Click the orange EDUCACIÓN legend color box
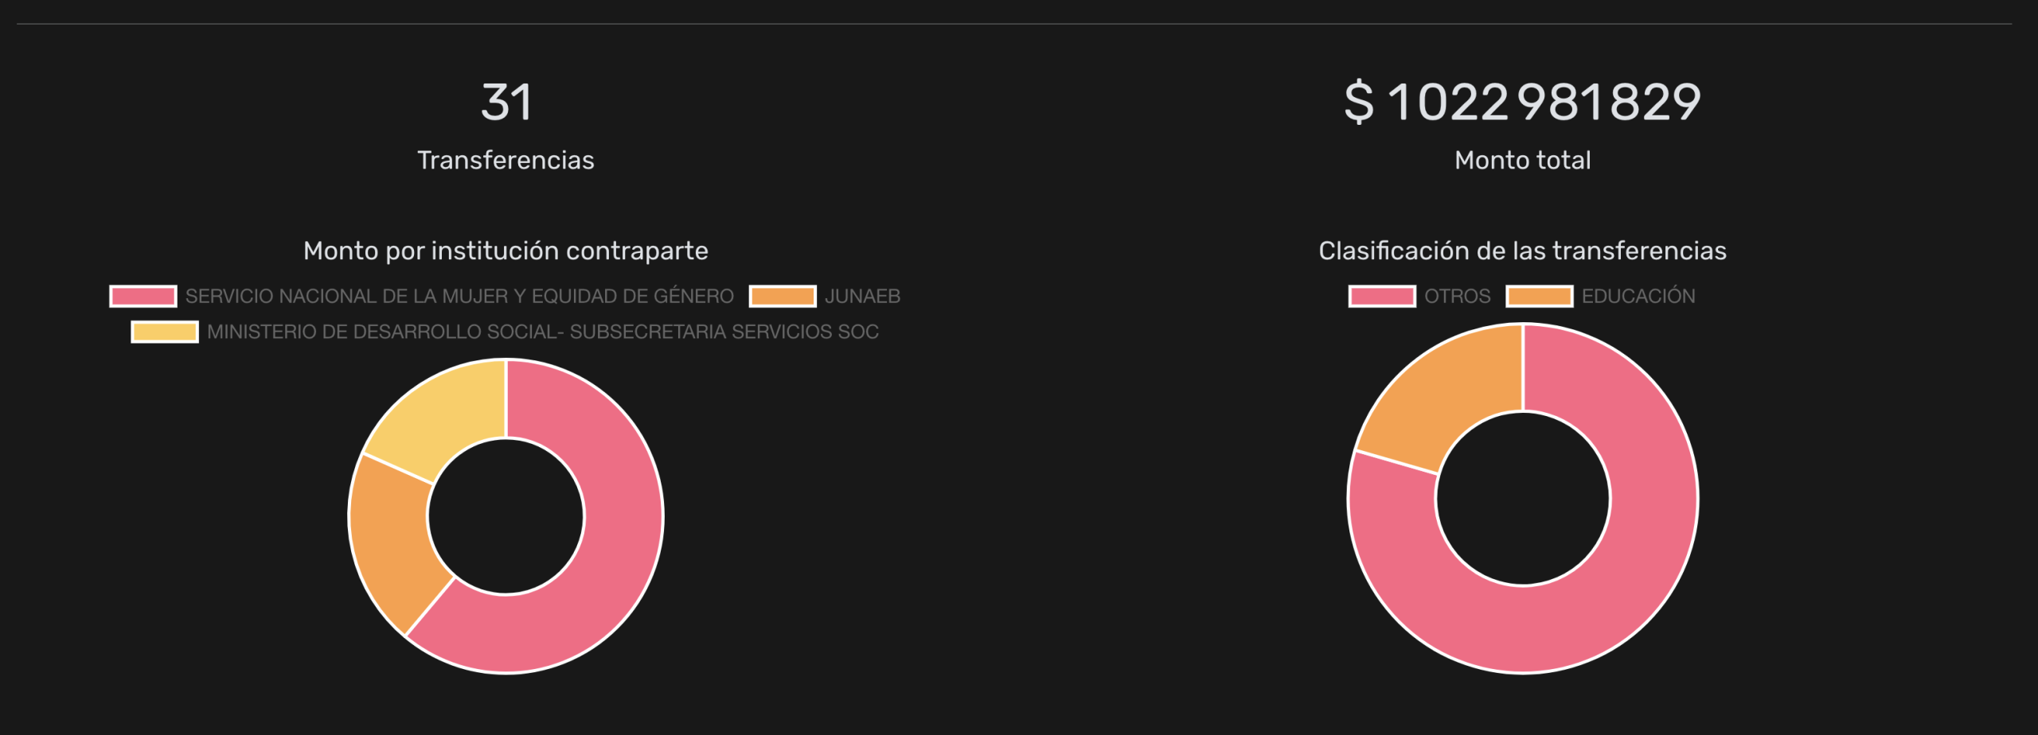Image resolution: width=2038 pixels, height=735 pixels. (x=1540, y=296)
